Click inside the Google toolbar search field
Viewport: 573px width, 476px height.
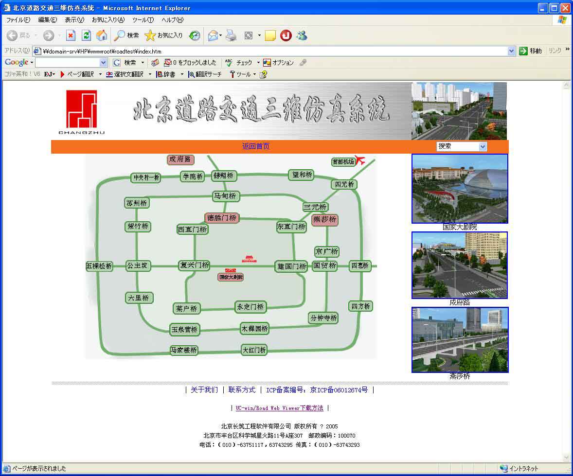(x=68, y=62)
